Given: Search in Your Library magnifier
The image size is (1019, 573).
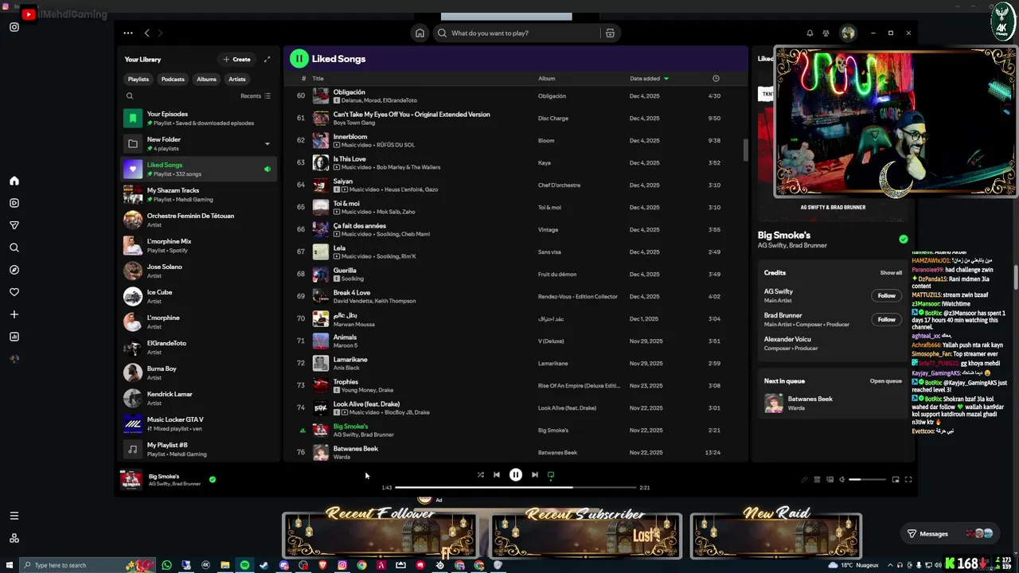Looking at the screenshot, I should [129, 95].
